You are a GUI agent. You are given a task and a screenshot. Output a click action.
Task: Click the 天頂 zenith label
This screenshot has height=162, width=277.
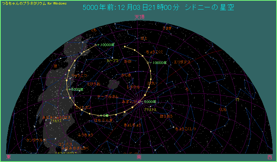[x=139, y=17]
